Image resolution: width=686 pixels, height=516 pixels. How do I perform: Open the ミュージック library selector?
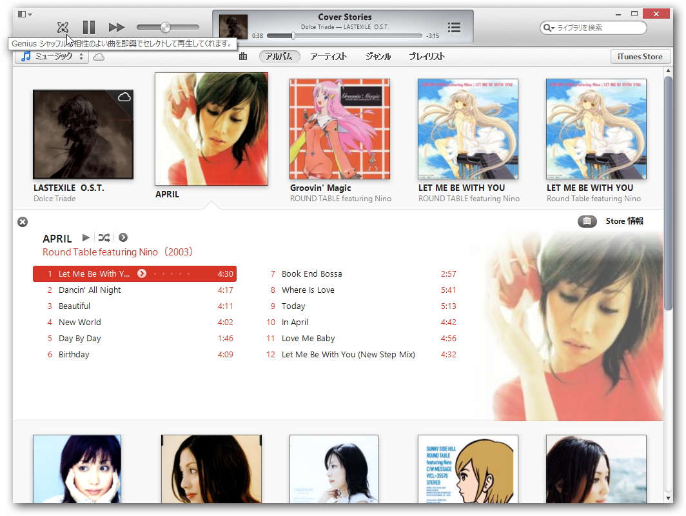tap(52, 57)
